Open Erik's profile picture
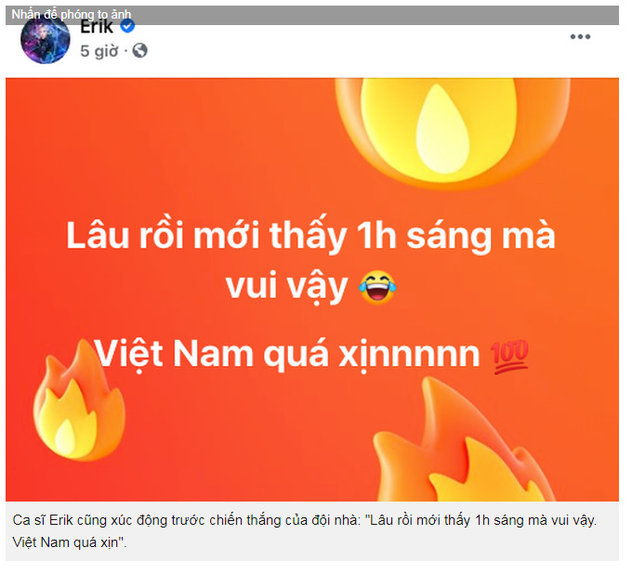 (46, 40)
